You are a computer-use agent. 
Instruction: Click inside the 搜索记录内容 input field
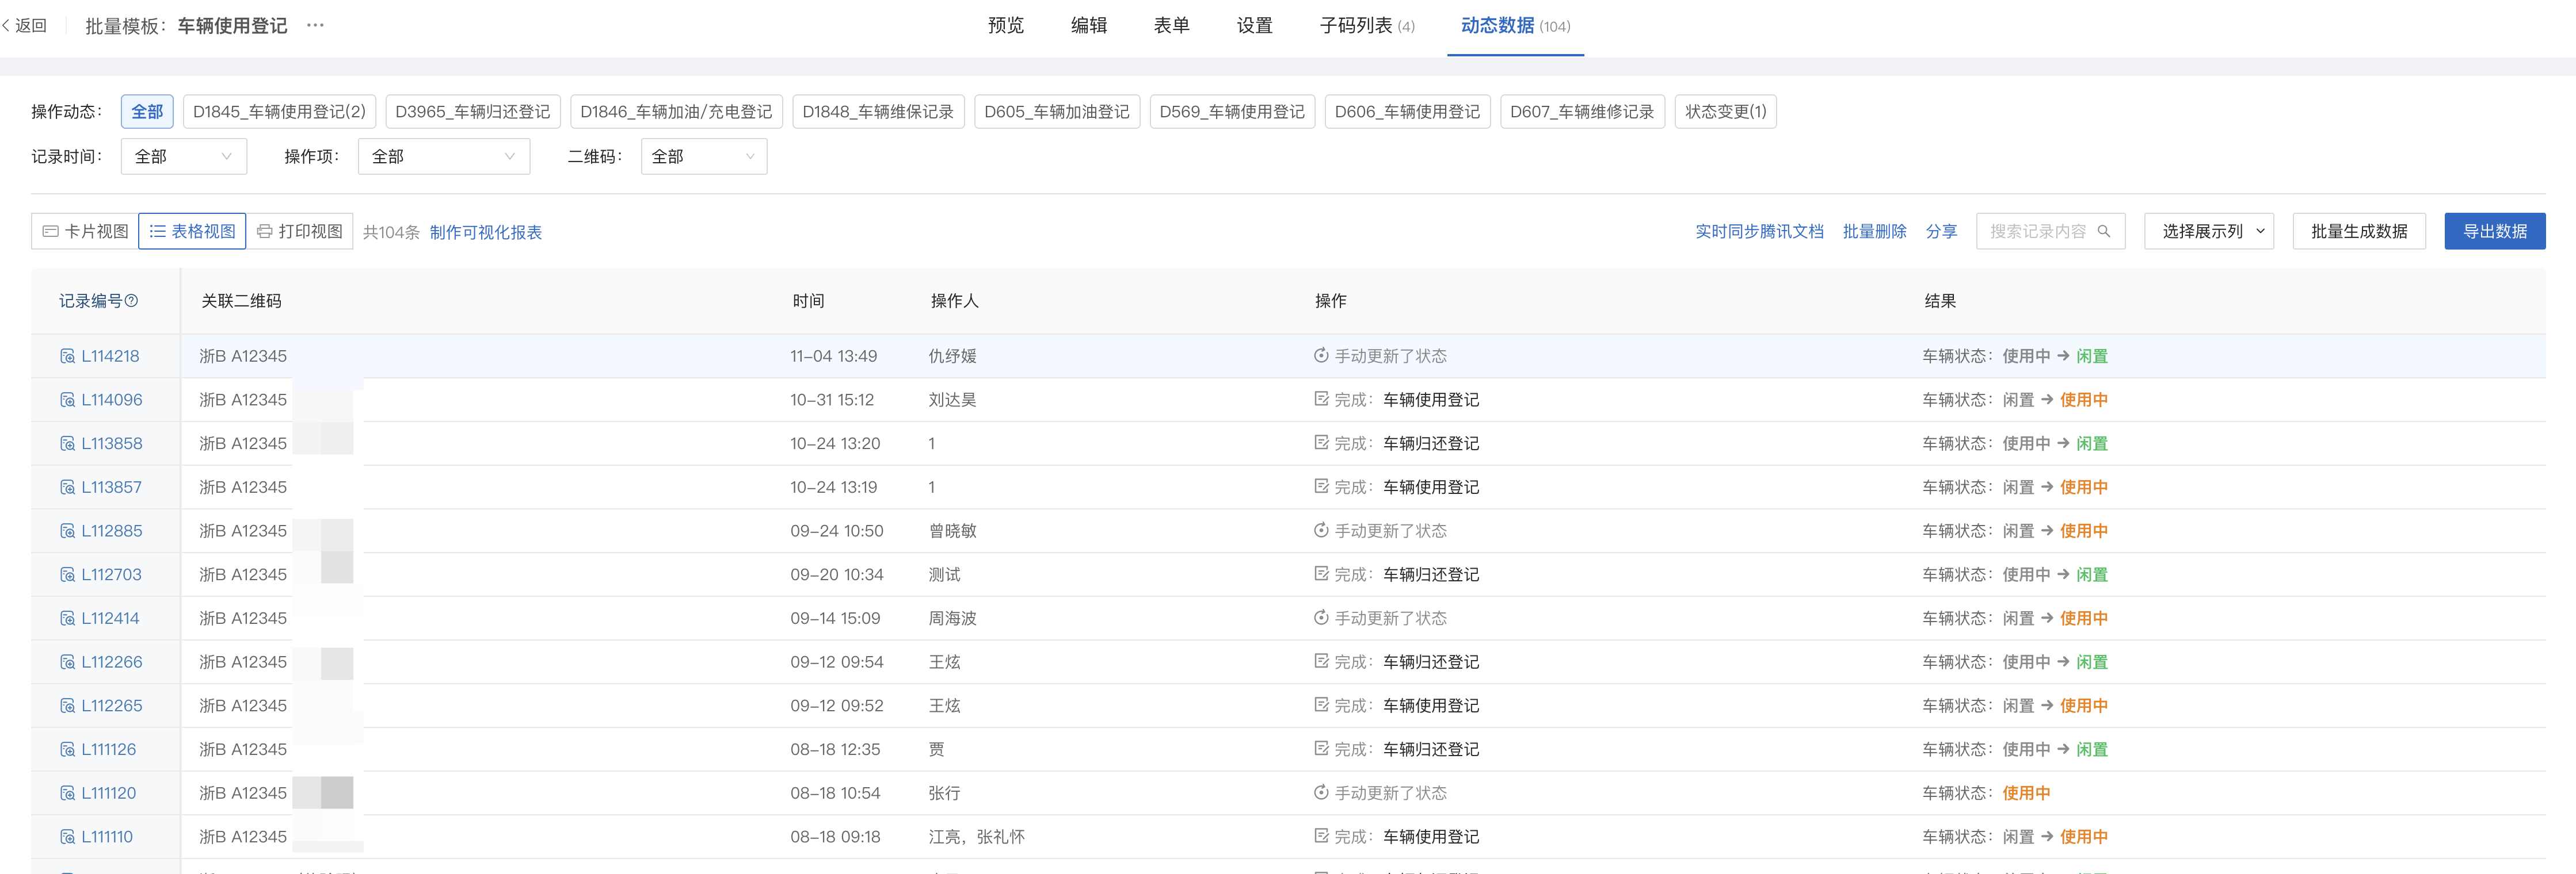click(2030, 231)
